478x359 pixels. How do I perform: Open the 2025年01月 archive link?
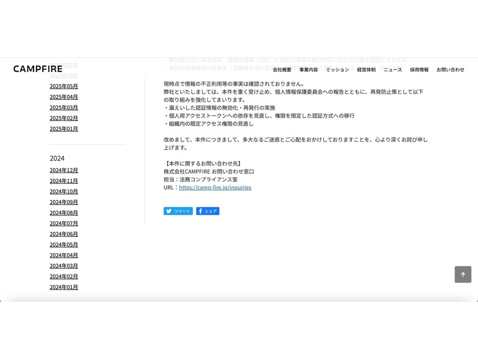(x=64, y=129)
